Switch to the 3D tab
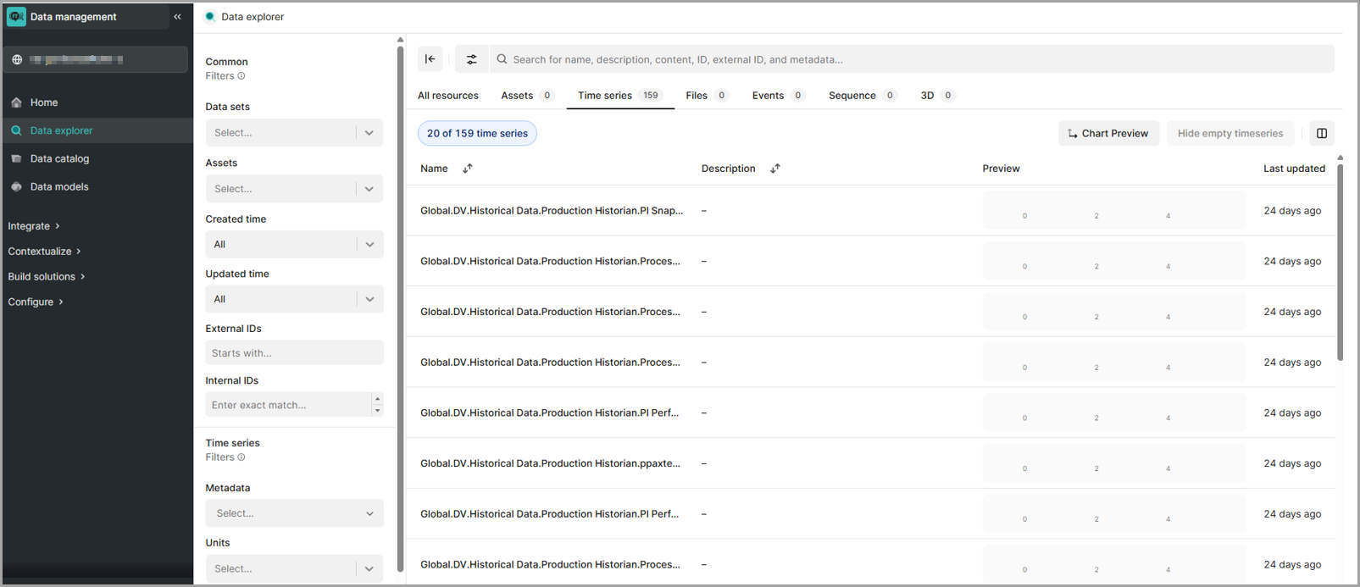Screen dimensions: 1360x587 point(937,96)
